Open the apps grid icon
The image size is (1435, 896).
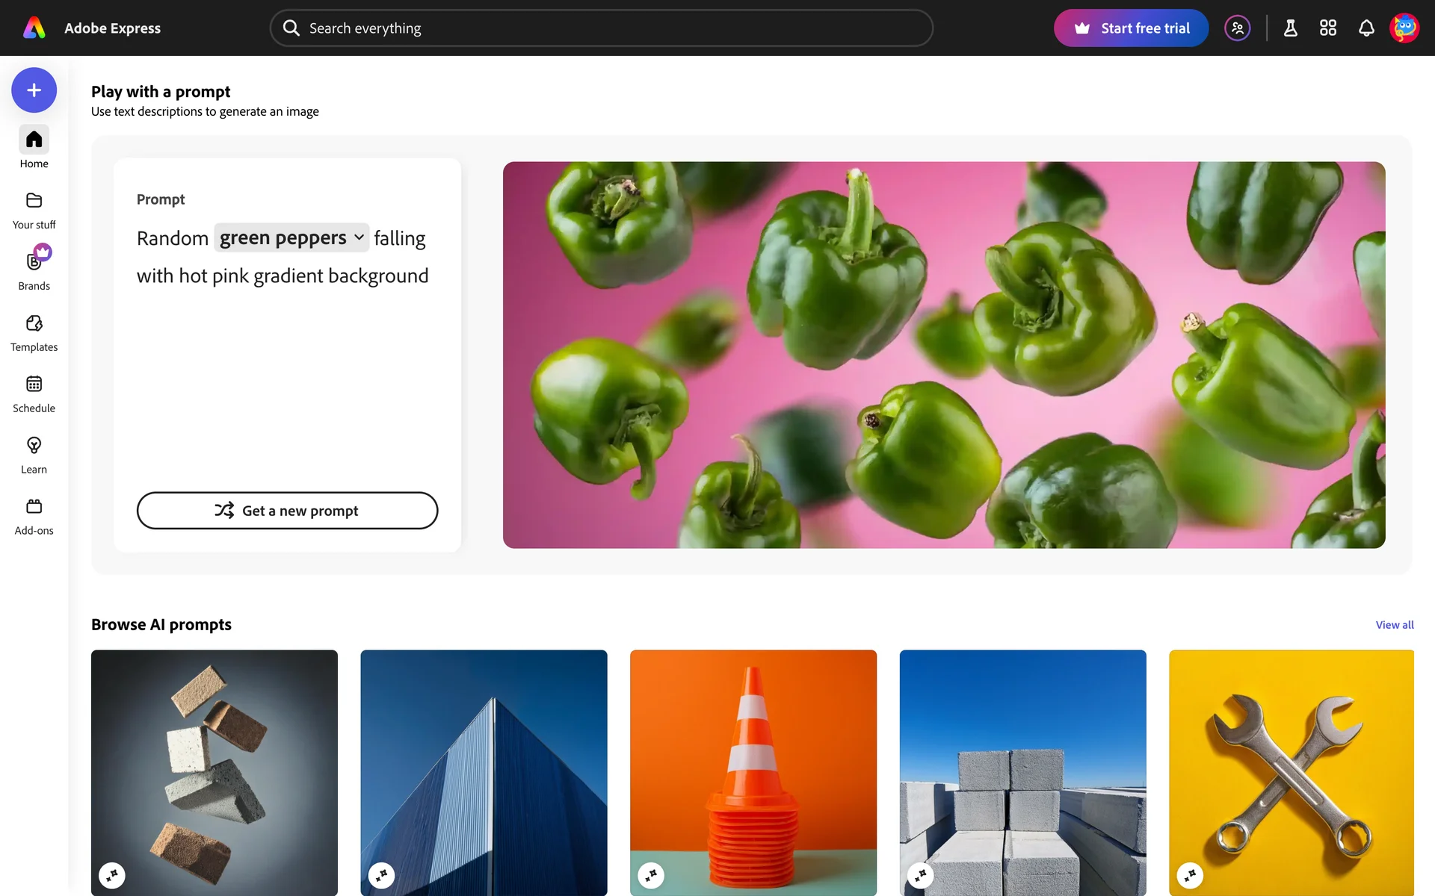click(x=1328, y=28)
